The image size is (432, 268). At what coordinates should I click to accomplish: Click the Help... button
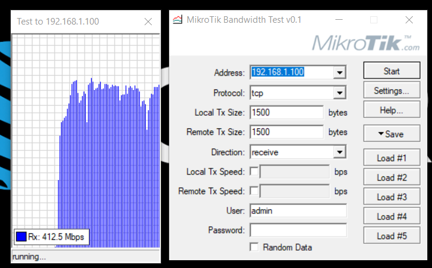coord(392,110)
